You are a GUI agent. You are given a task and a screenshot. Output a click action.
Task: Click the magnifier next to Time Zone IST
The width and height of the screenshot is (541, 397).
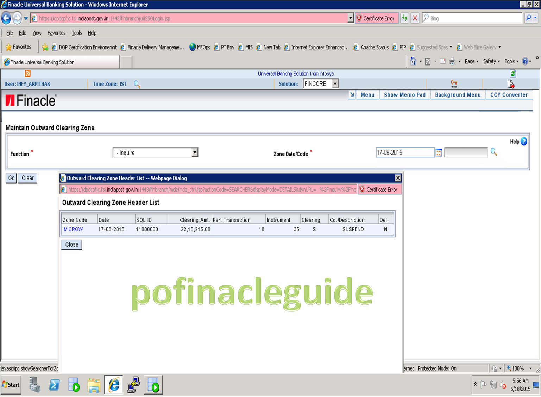click(137, 84)
